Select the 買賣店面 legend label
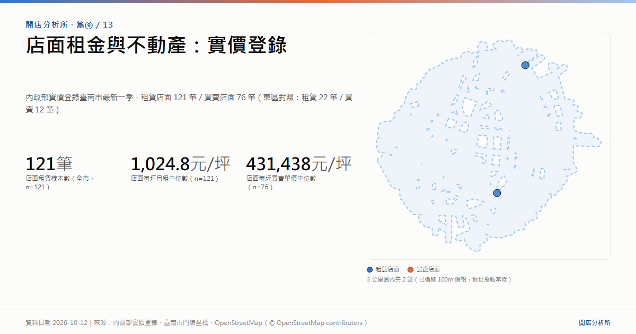This screenshot has width=636, height=334. (x=428, y=269)
